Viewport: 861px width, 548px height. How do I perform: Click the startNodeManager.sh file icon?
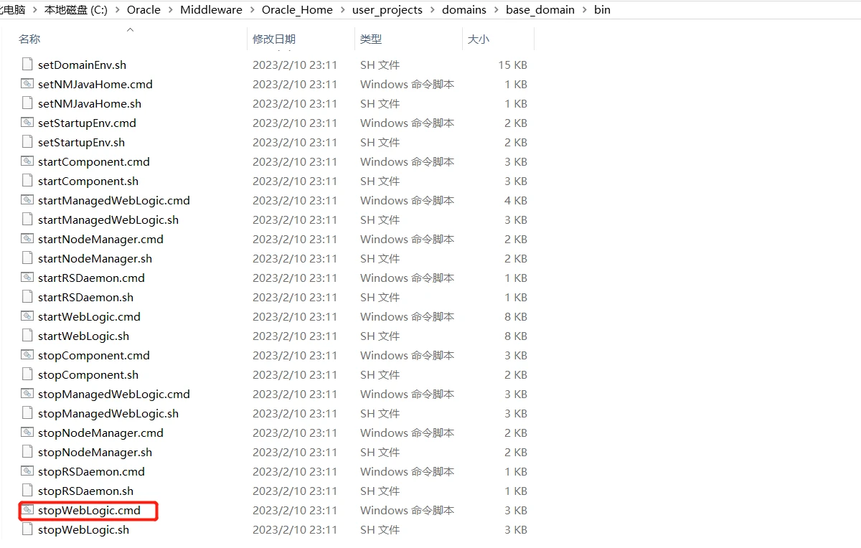coord(27,258)
